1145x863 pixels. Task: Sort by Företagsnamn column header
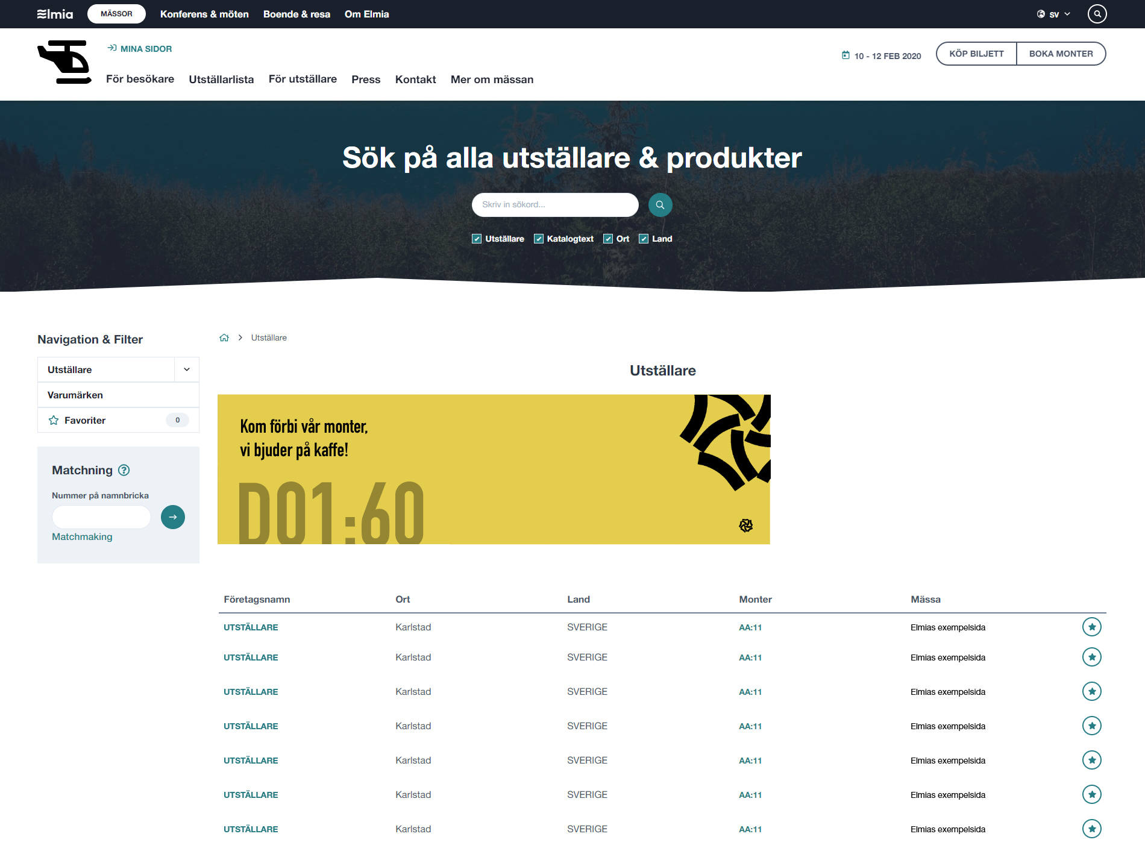pos(257,599)
